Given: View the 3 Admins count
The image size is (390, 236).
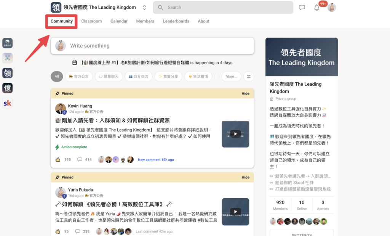Looking at the screenshot, I should pos(323,205).
